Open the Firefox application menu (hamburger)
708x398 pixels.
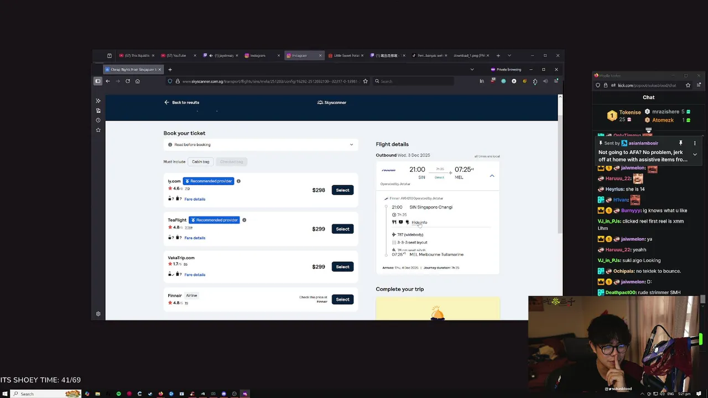(x=556, y=81)
